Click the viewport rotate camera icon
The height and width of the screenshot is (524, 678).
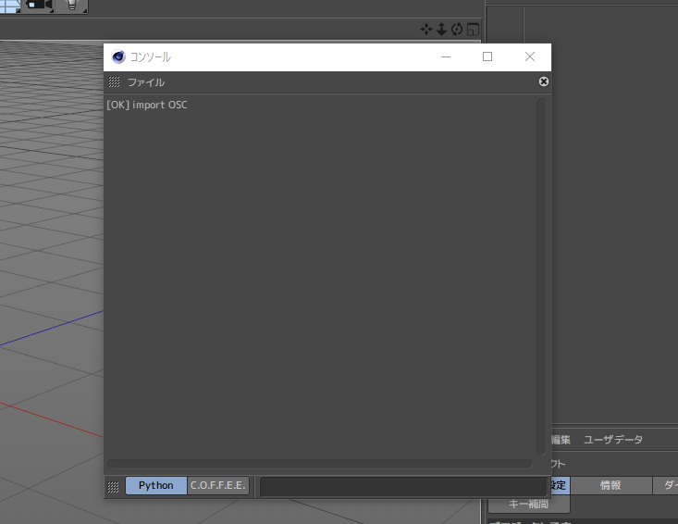tap(457, 30)
